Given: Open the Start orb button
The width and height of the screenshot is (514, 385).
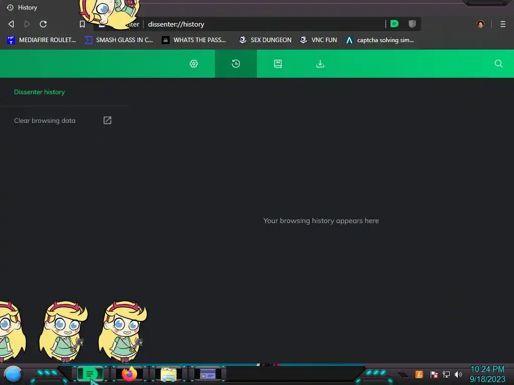Looking at the screenshot, I should tap(13, 374).
